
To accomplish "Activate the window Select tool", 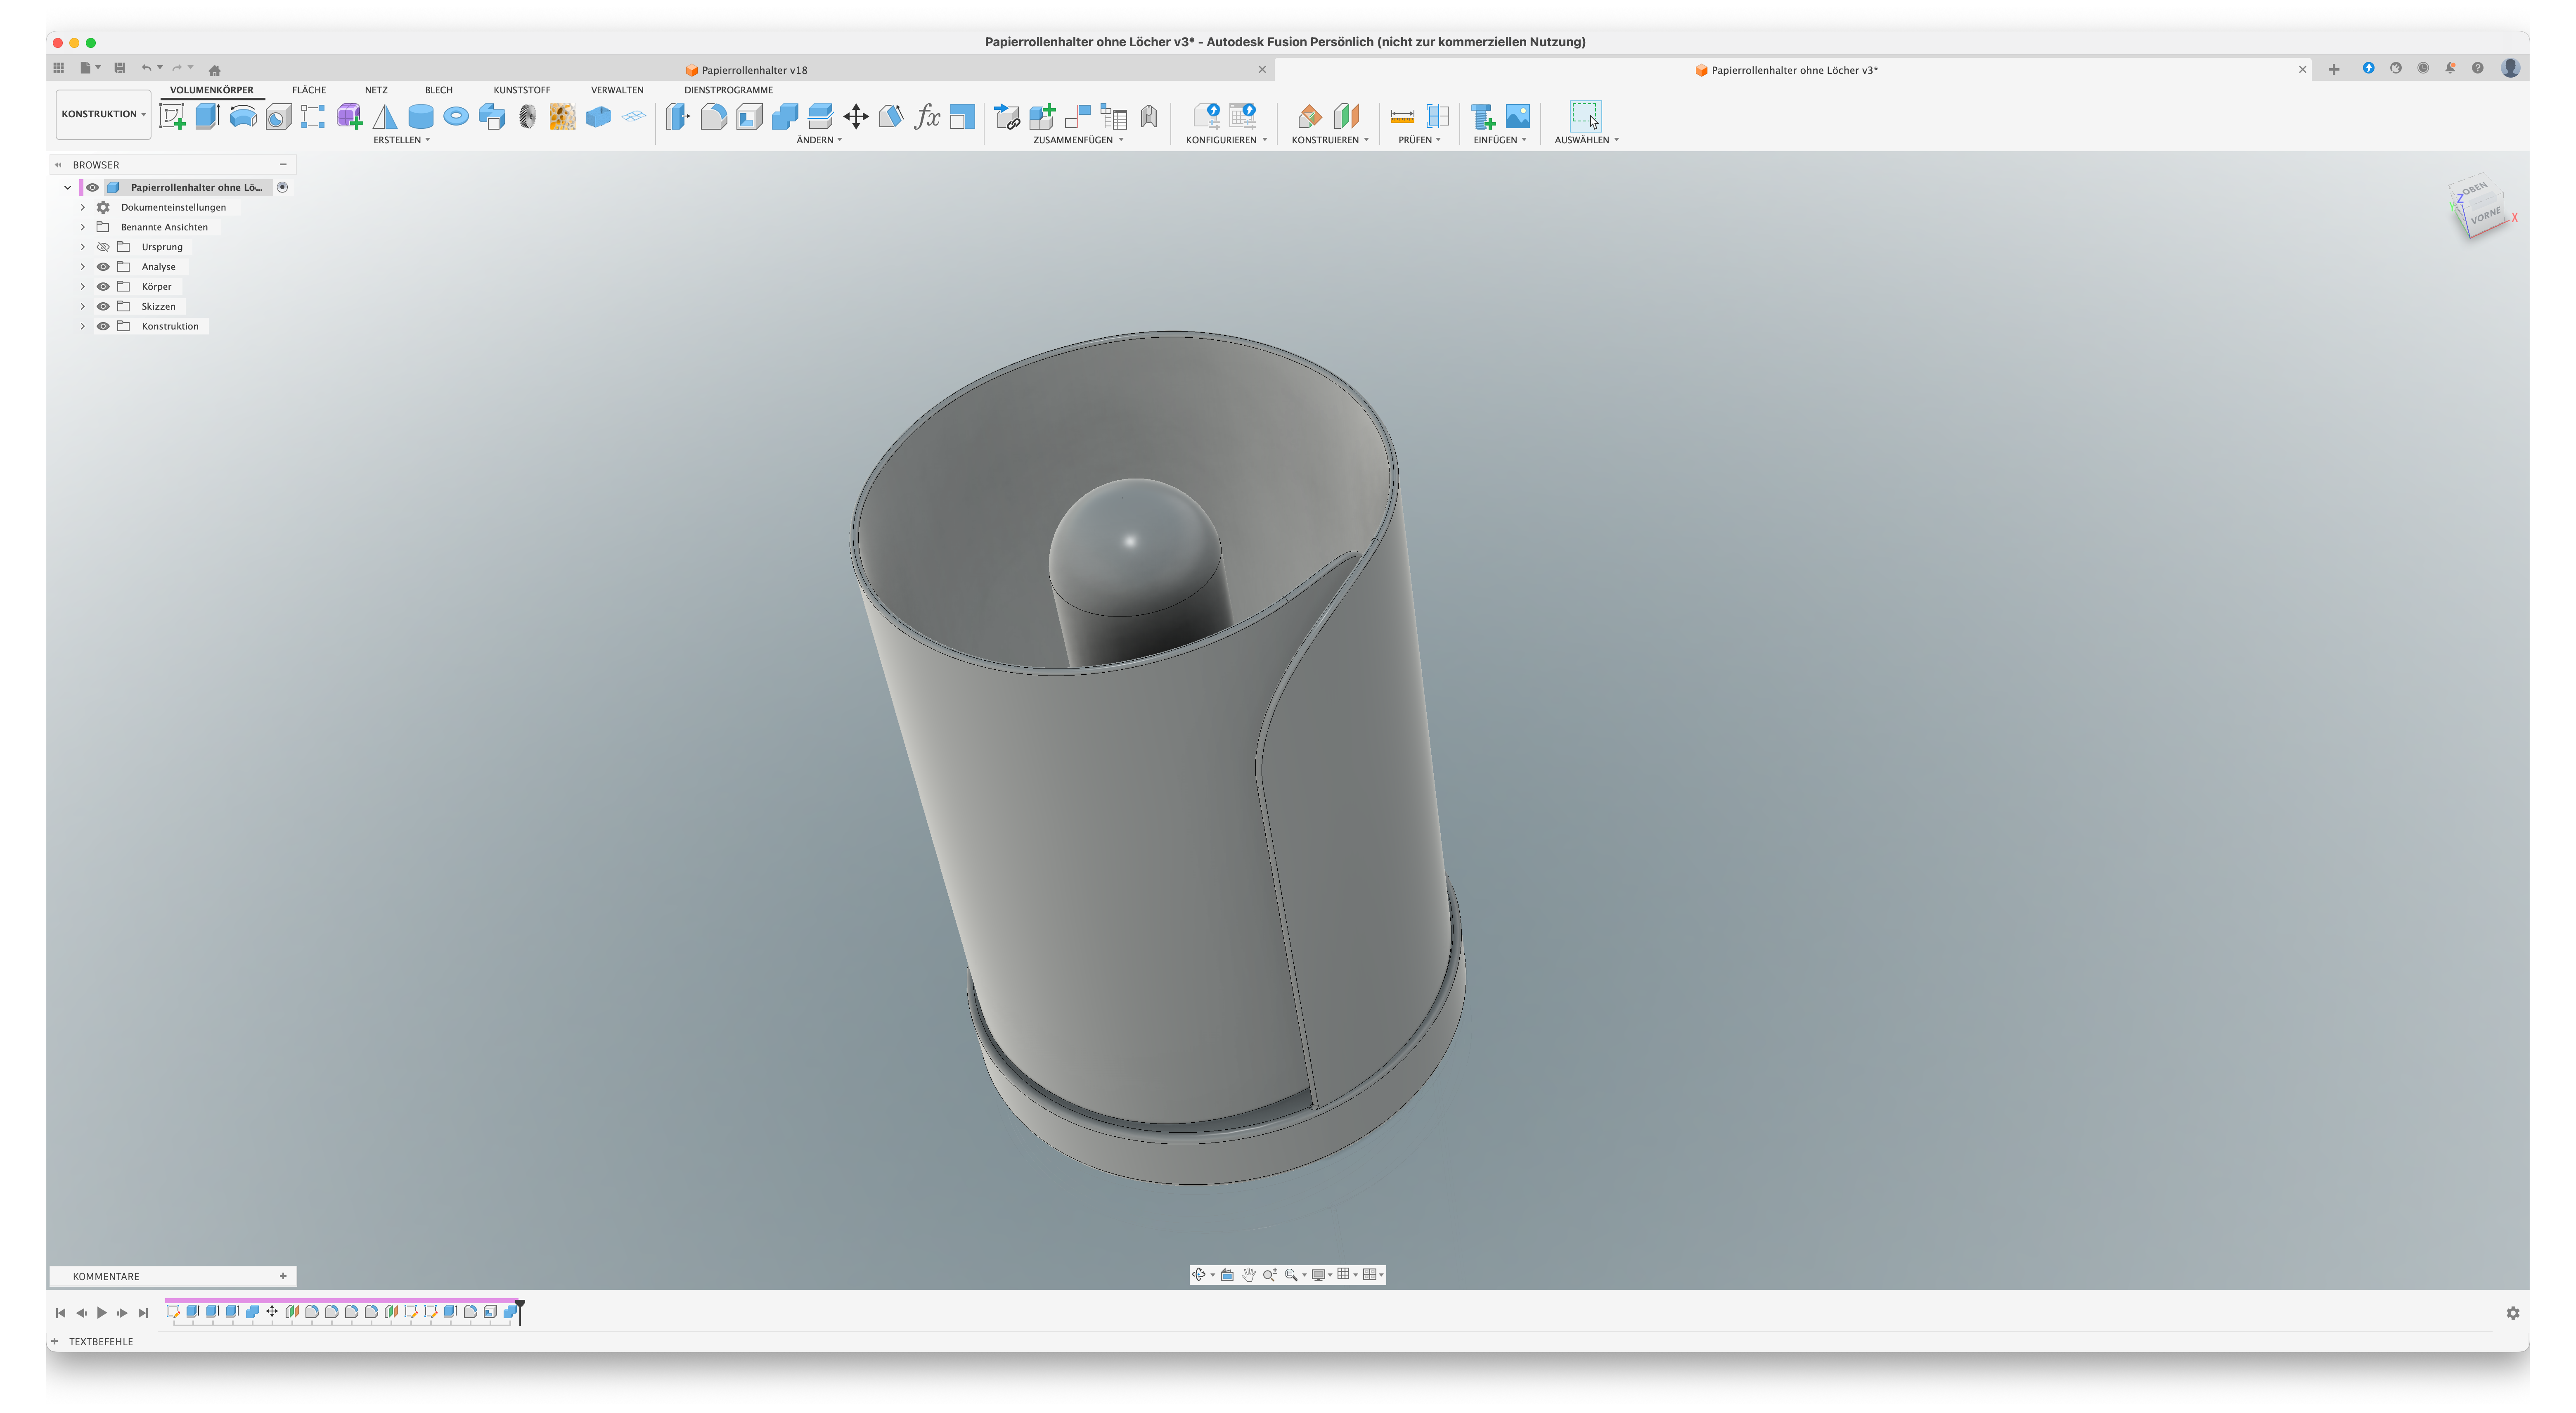I will [x=1586, y=116].
